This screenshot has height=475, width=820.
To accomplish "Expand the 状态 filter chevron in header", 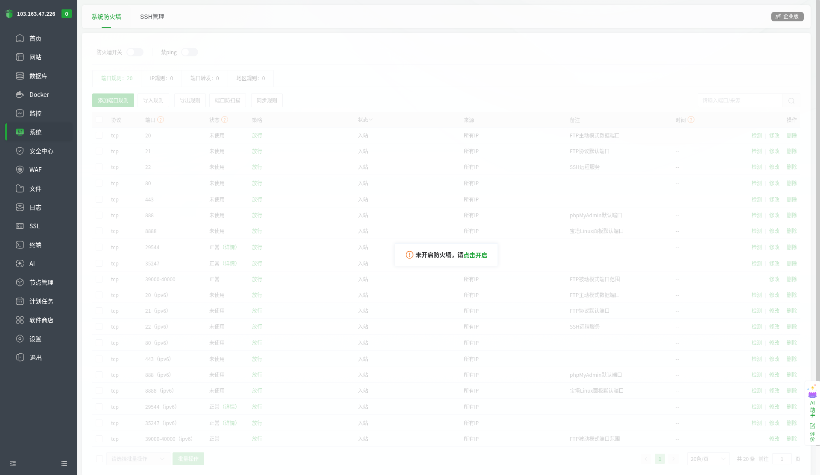I will pos(371,120).
